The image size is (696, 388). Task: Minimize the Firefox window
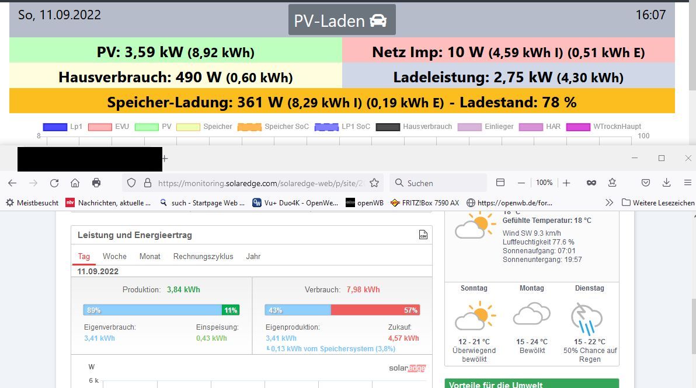click(635, 158)
